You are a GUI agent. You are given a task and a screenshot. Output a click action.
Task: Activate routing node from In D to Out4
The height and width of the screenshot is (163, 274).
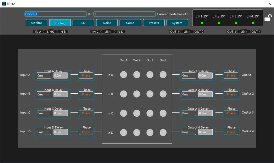point(163,132)
